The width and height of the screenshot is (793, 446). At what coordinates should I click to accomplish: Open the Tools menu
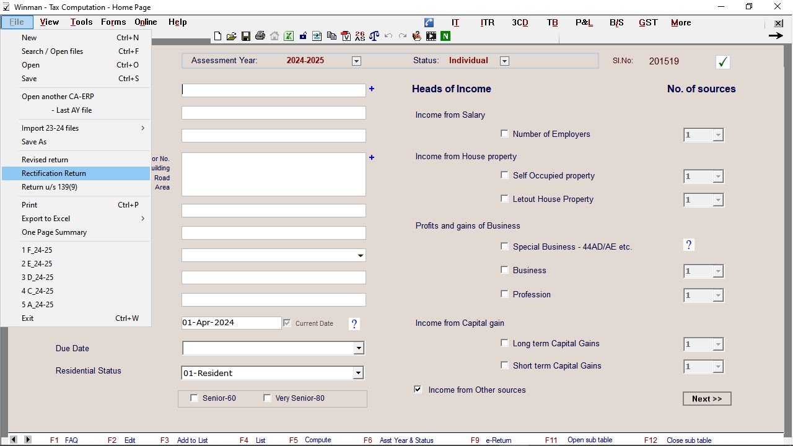[x=81, y=22]
